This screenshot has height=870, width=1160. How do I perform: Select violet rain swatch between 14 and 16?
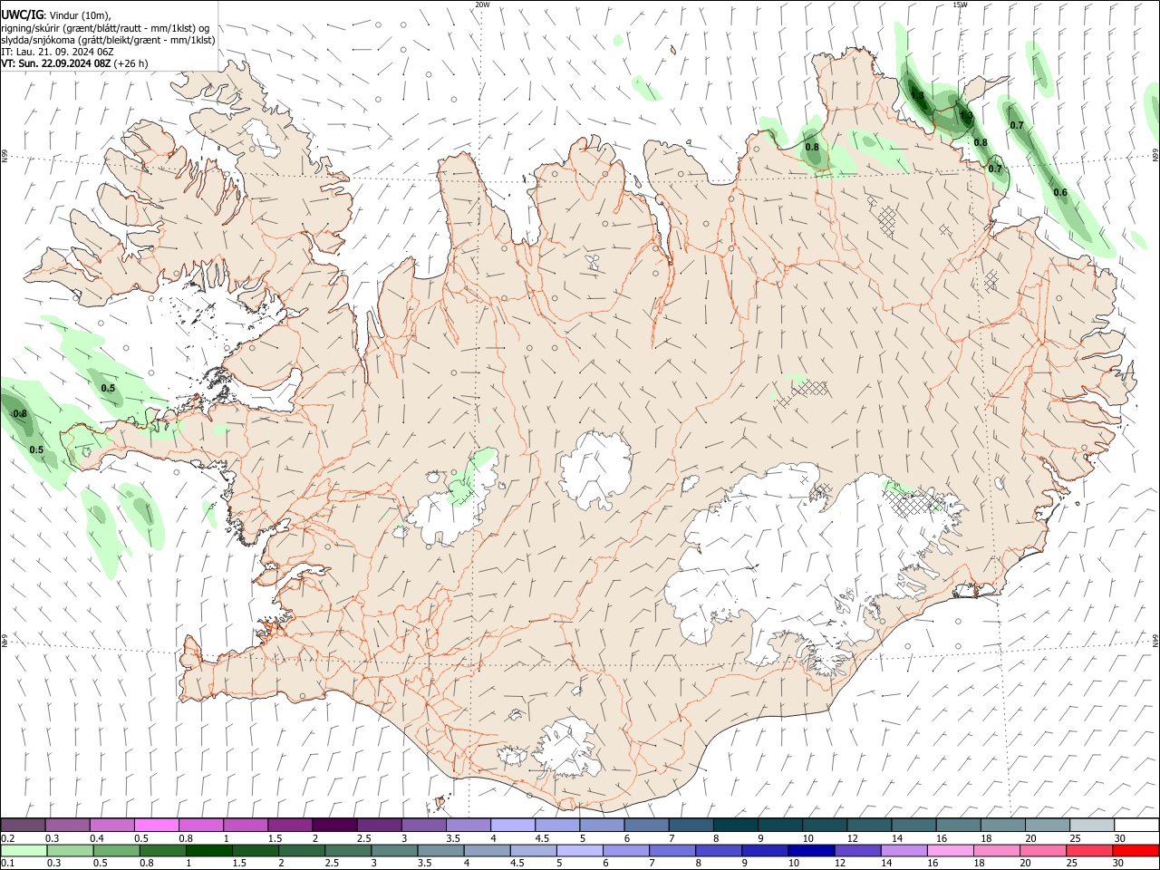click(904, 851)
